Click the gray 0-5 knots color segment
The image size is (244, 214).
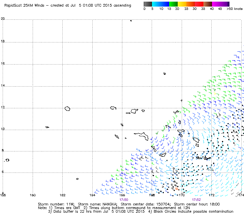[148, 4]
